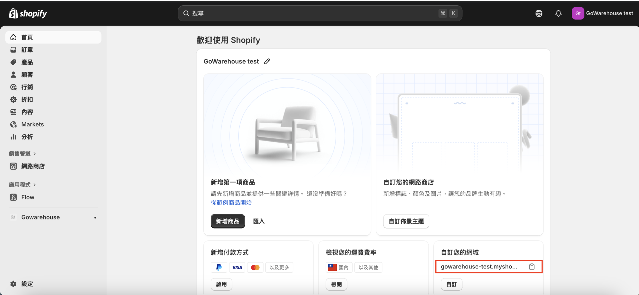
Task: Click the 自訂佈景主題 button
Action: [x=406, y=221]
